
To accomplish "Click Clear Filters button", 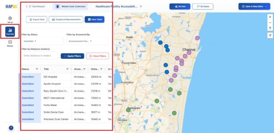I will [97, 56].
